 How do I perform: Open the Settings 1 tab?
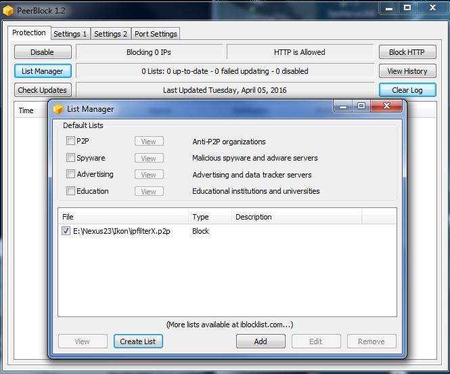70,34
